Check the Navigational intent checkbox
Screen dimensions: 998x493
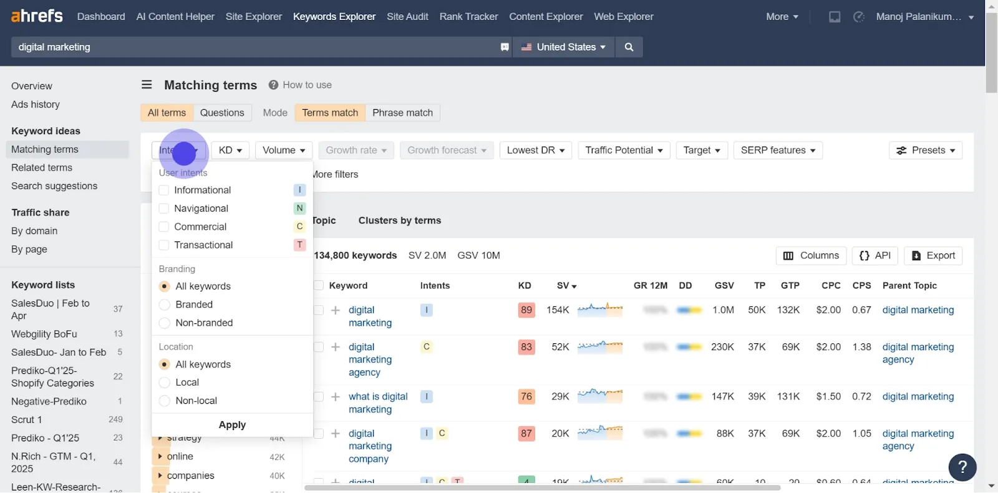[164, 208]
